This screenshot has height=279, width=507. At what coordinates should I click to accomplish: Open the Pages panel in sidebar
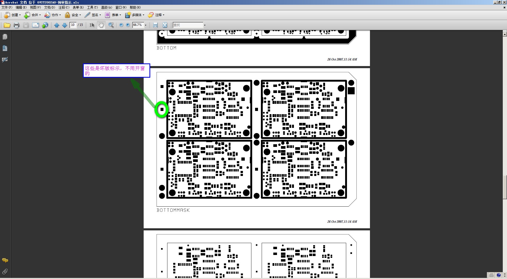point(5,37)
